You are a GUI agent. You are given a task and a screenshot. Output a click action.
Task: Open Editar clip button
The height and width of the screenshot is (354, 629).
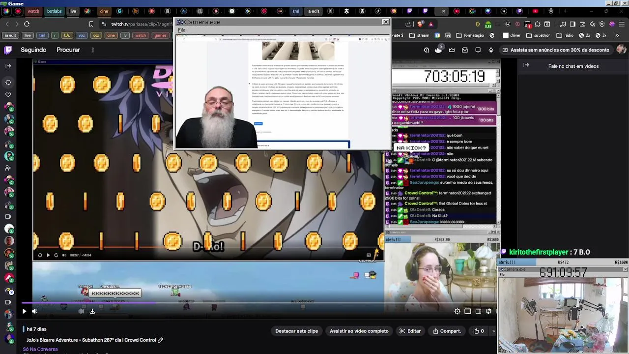tap(410, 331)
